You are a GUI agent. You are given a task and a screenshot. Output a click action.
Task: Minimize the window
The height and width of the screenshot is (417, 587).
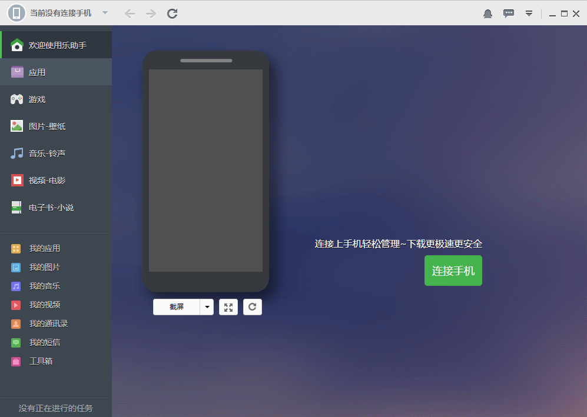pyautogui.click(x=552, y=14)
